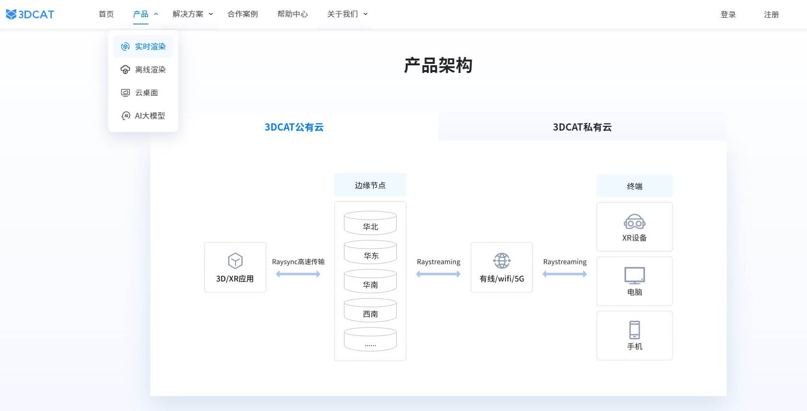Click the 终端 header label

pyautogui.click(x=635, y=186)
